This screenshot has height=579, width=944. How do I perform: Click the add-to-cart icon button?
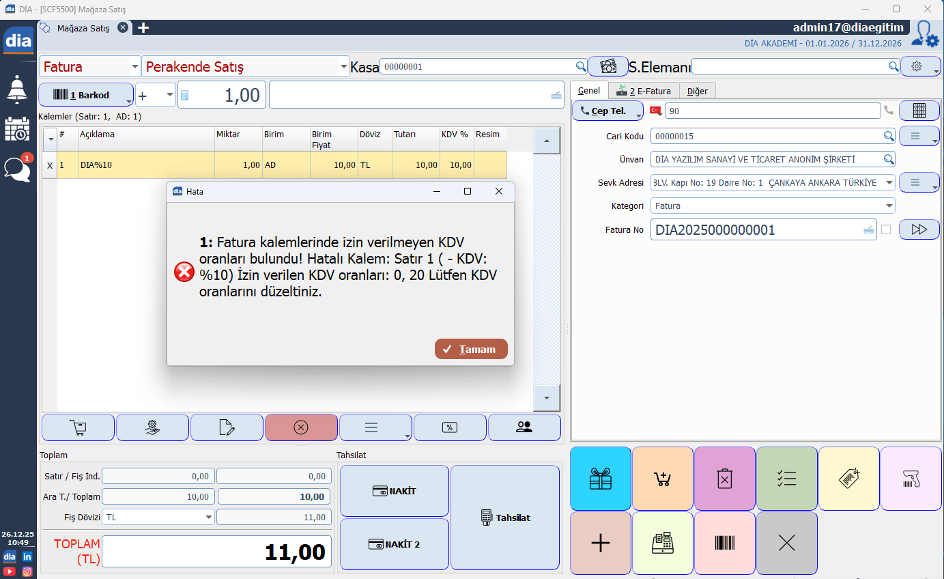coord(662,479)
